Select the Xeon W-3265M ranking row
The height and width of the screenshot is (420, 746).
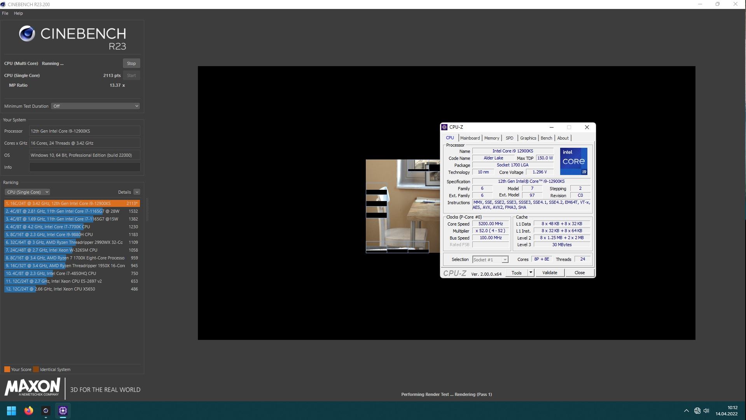(x=72, y=250)
